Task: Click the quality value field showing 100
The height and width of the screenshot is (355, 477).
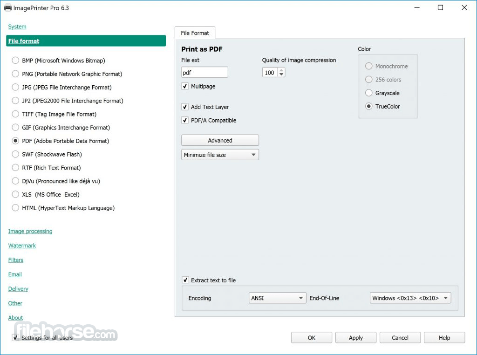Action: pyautogui.click(x=270, y=72)
